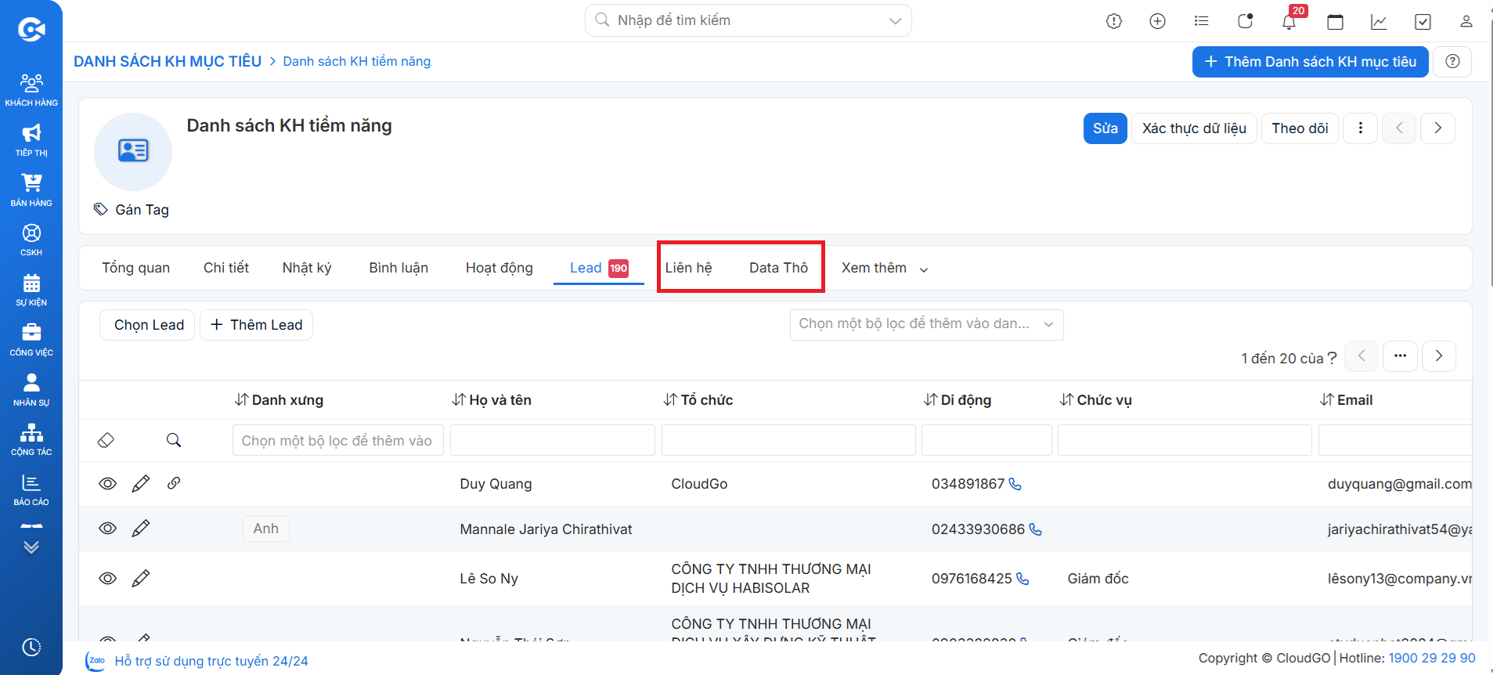The image size is (1493, 675).
Task: Expand the Xem thêm tabs dropdown
Action: coord(885,268)
